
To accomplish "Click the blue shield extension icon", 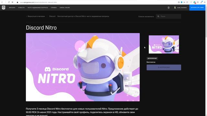I will point(181,2).
